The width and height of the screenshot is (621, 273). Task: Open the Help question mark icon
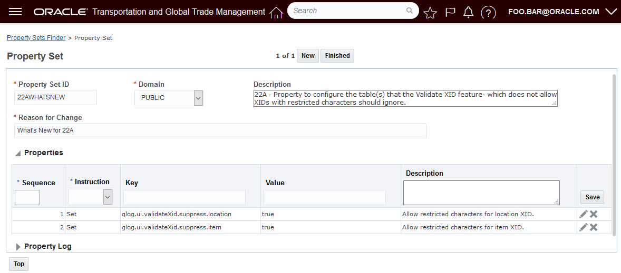(x=488, y=12)
